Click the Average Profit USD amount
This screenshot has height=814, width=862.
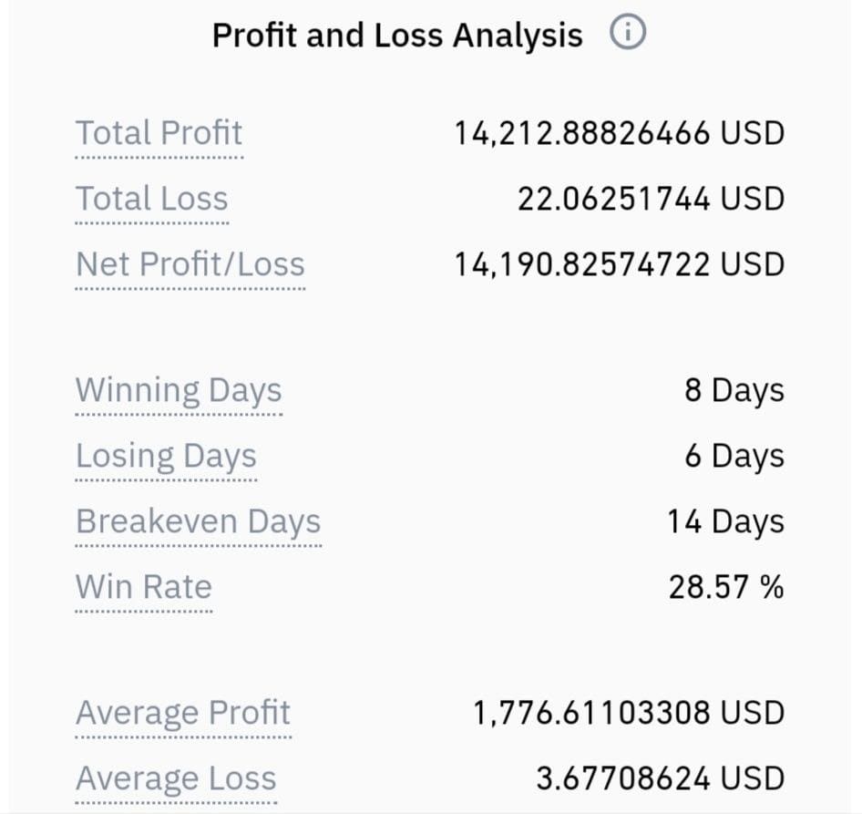629,714
